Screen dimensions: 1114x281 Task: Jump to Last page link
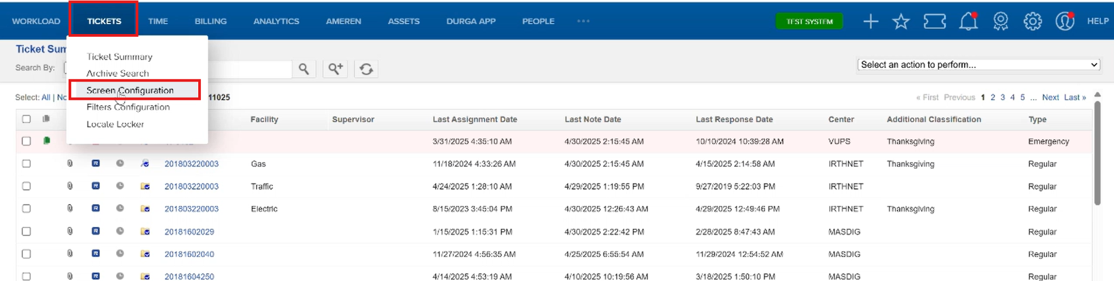1075,97
